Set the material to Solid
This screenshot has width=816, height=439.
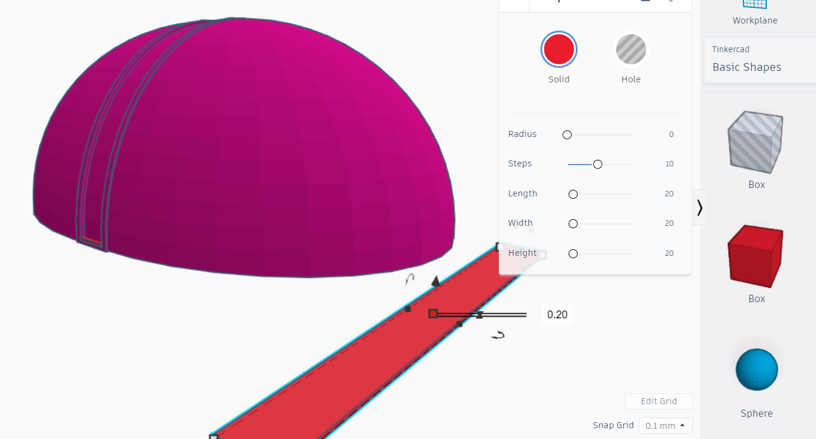(558, 49)
